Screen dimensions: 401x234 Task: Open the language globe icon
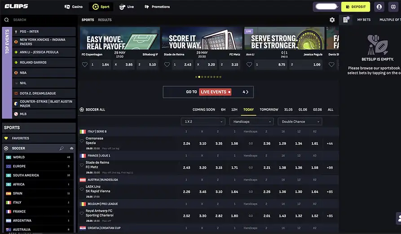393,7
